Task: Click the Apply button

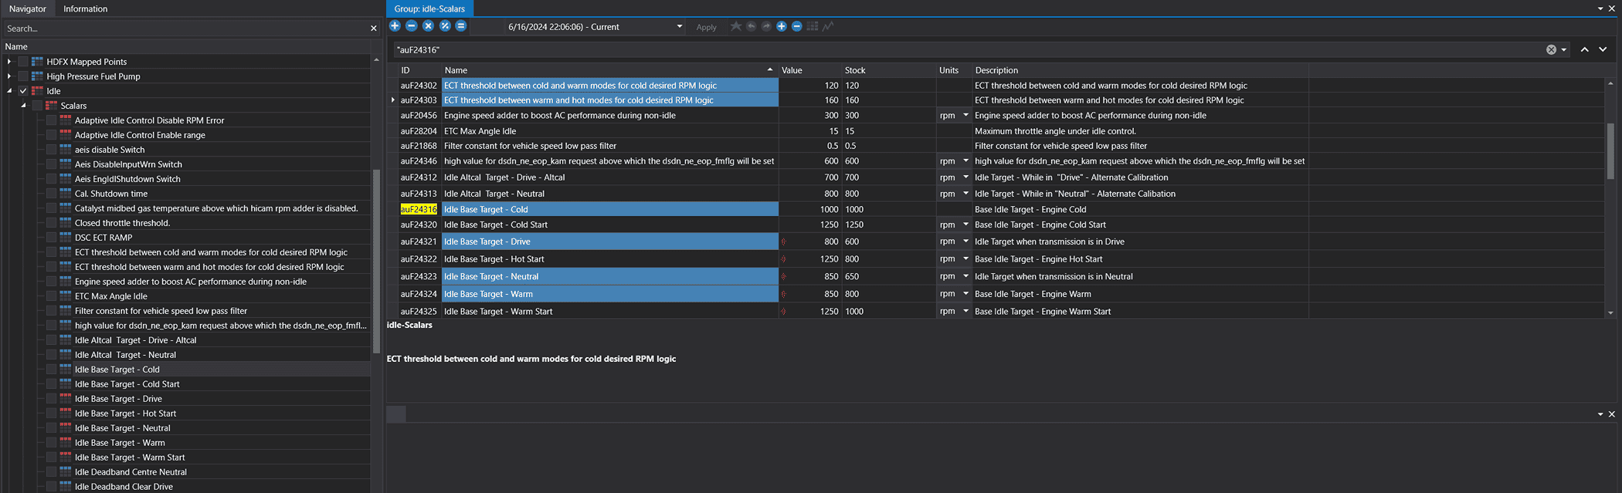Action: tap(706, 27)
